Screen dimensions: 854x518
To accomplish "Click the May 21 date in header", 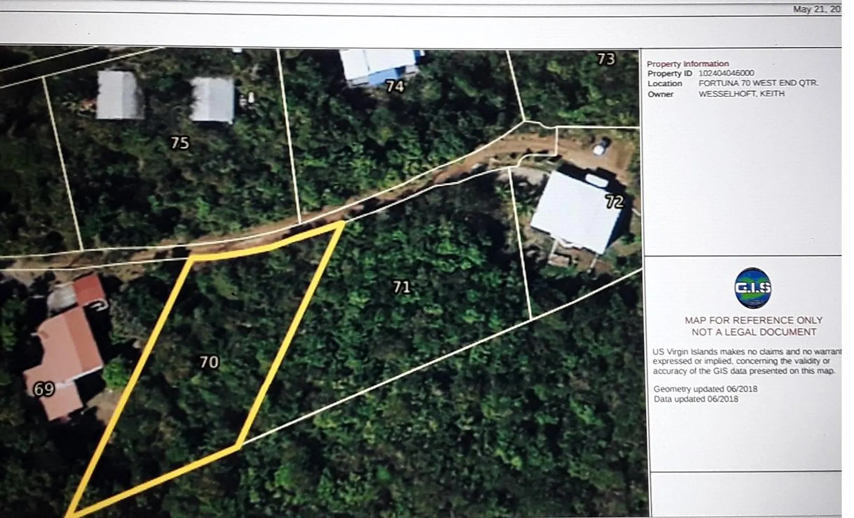I will point(816,9).
